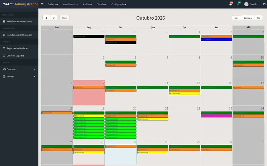Open yellow Lembrete event on October 26
267x166 pixels.
click(x=89, y=153)
